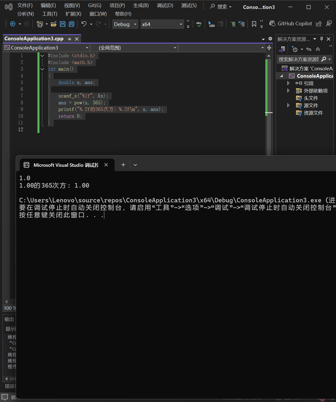Expand the 外部依赖项 tree node
Viewport: 336px width, 402px height.
pos(288,91)
